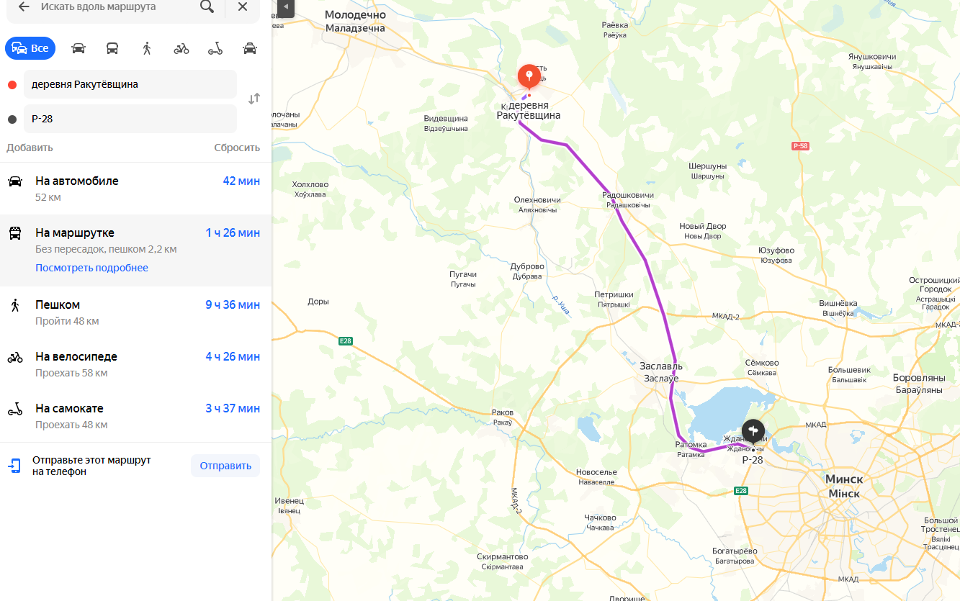Select the bus transport mode icon
Viewport: 960px width, 601px height.
pyautogui.click(x=112, y=48)
